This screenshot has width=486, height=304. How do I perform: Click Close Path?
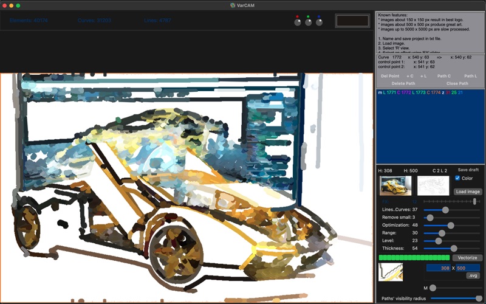[x=457, y=83]
